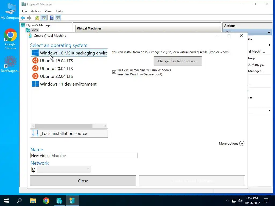Select Windows 11 dev environment entry
Screen dimensions: 275x206
pyautogui.click(x=69, y=84)
